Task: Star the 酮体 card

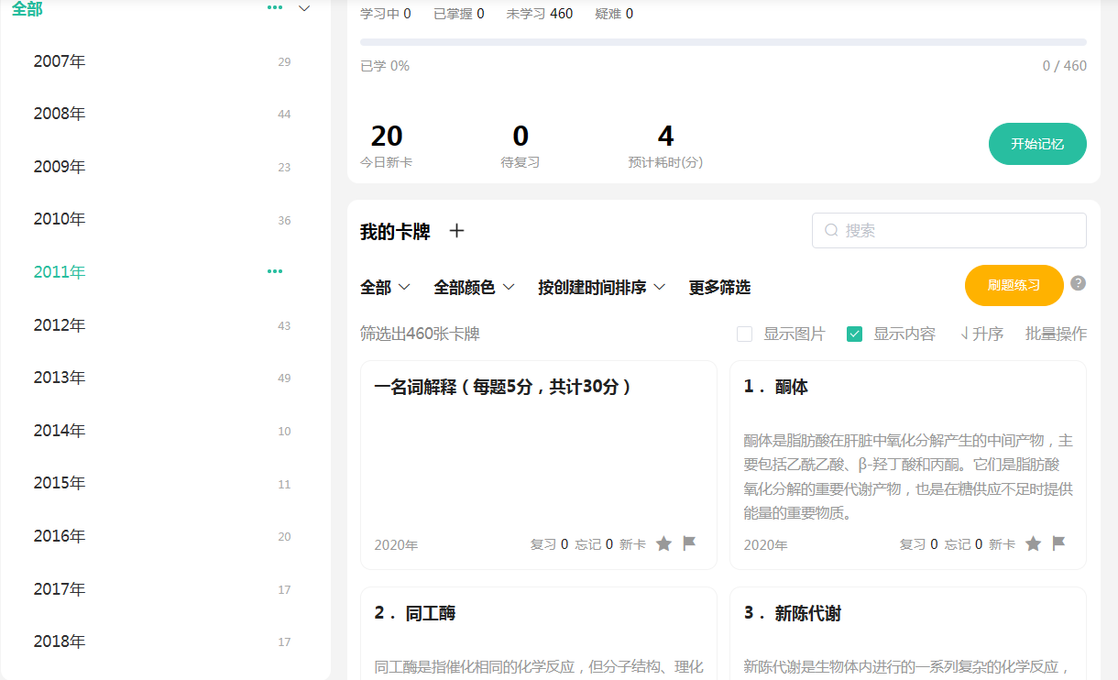Action: 1033,543
